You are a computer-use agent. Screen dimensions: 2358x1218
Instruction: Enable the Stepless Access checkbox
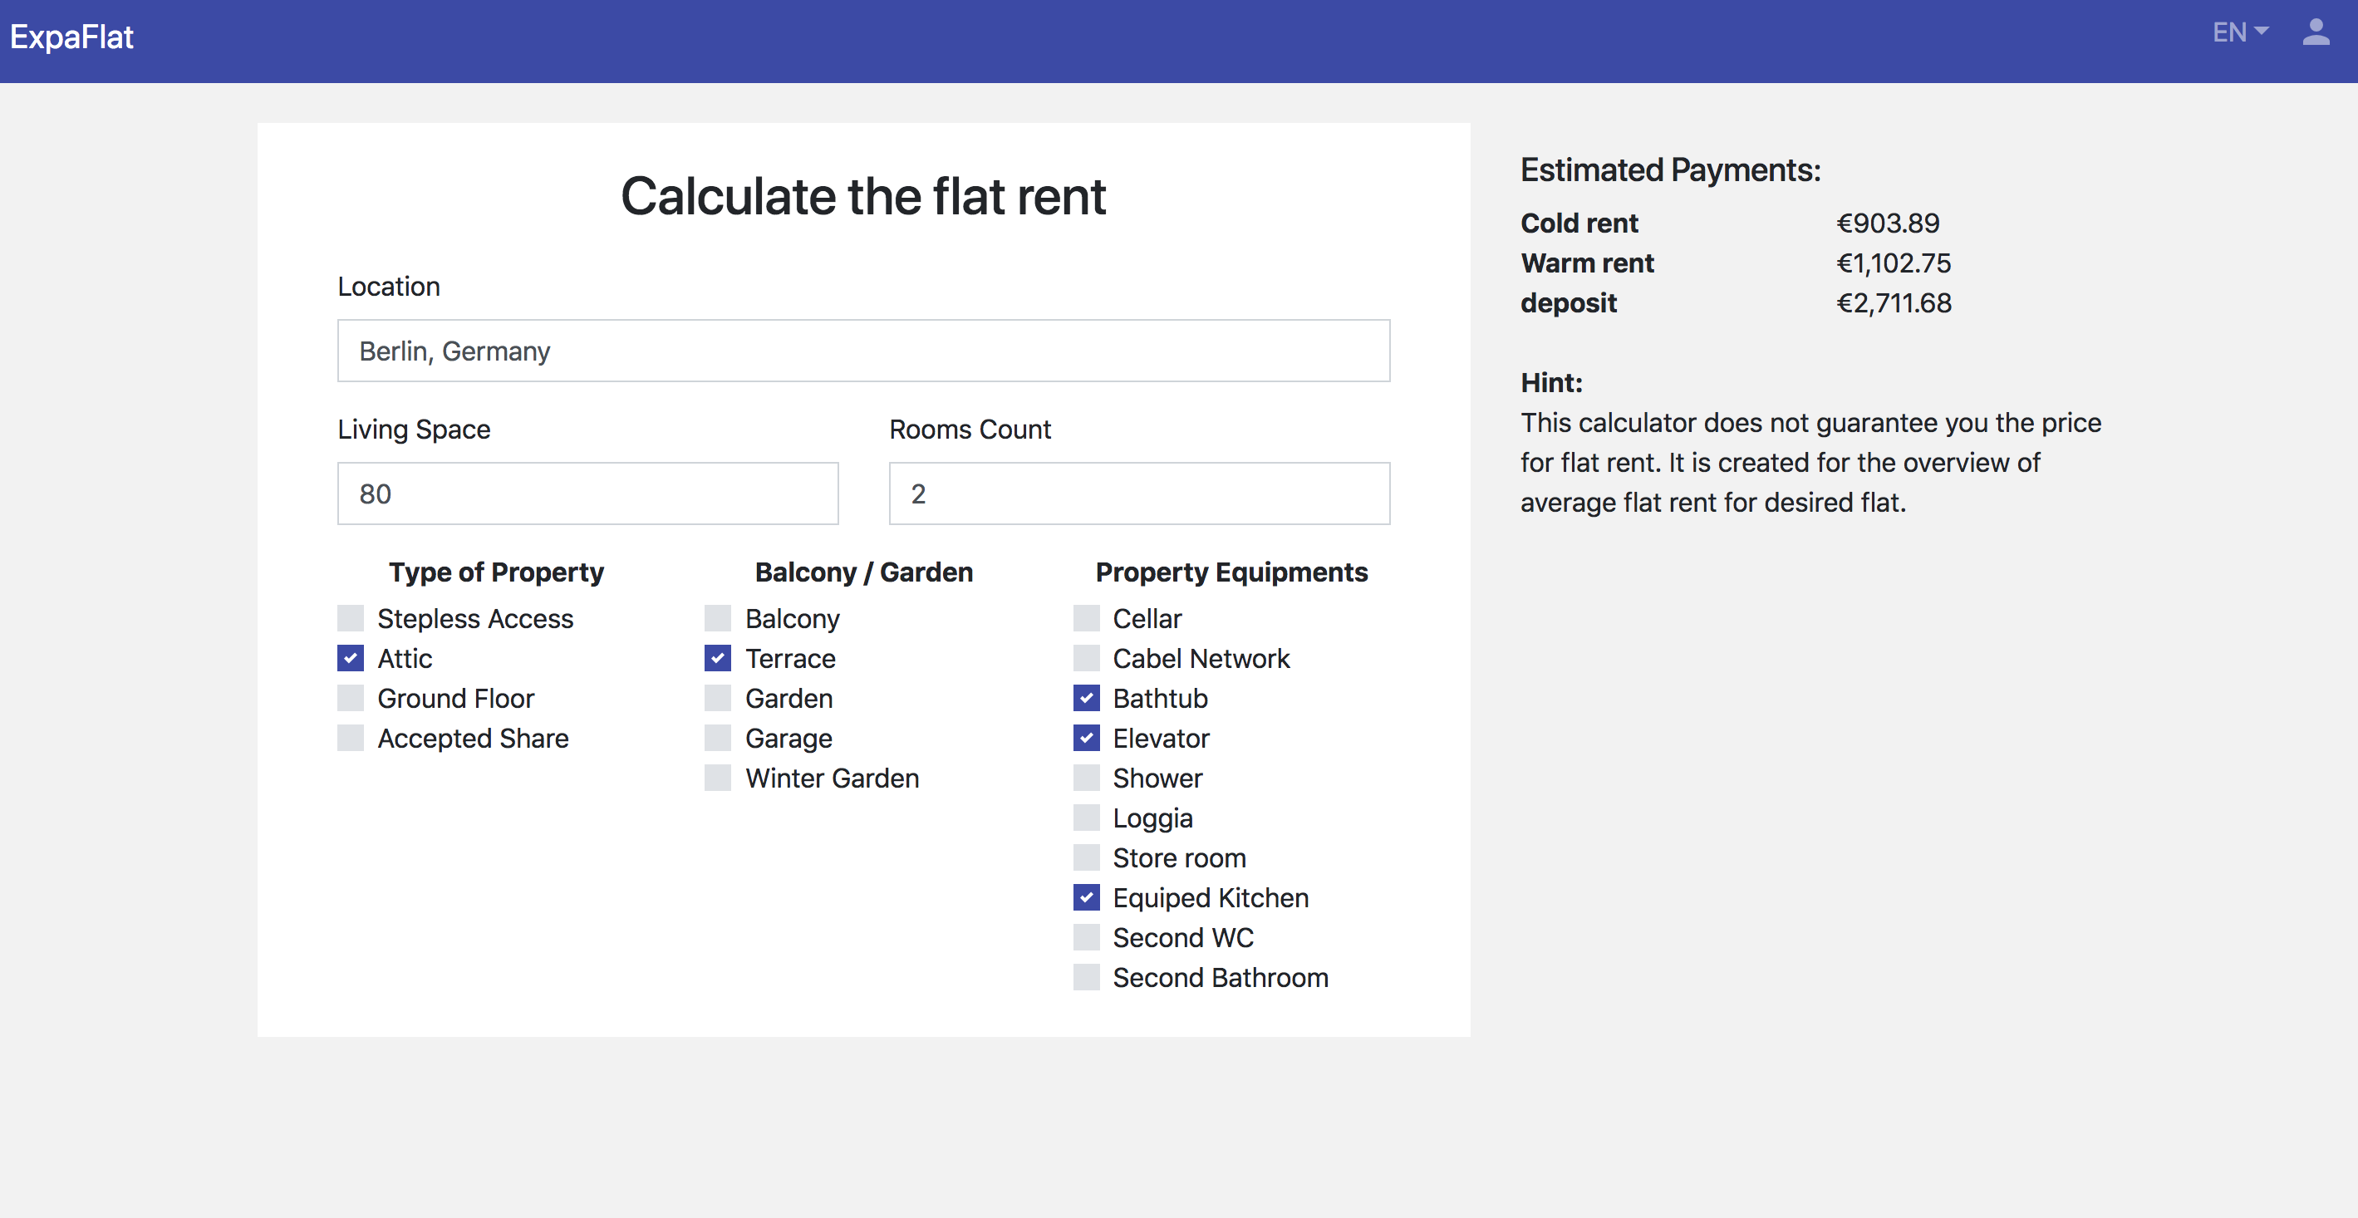coord(351,619)
